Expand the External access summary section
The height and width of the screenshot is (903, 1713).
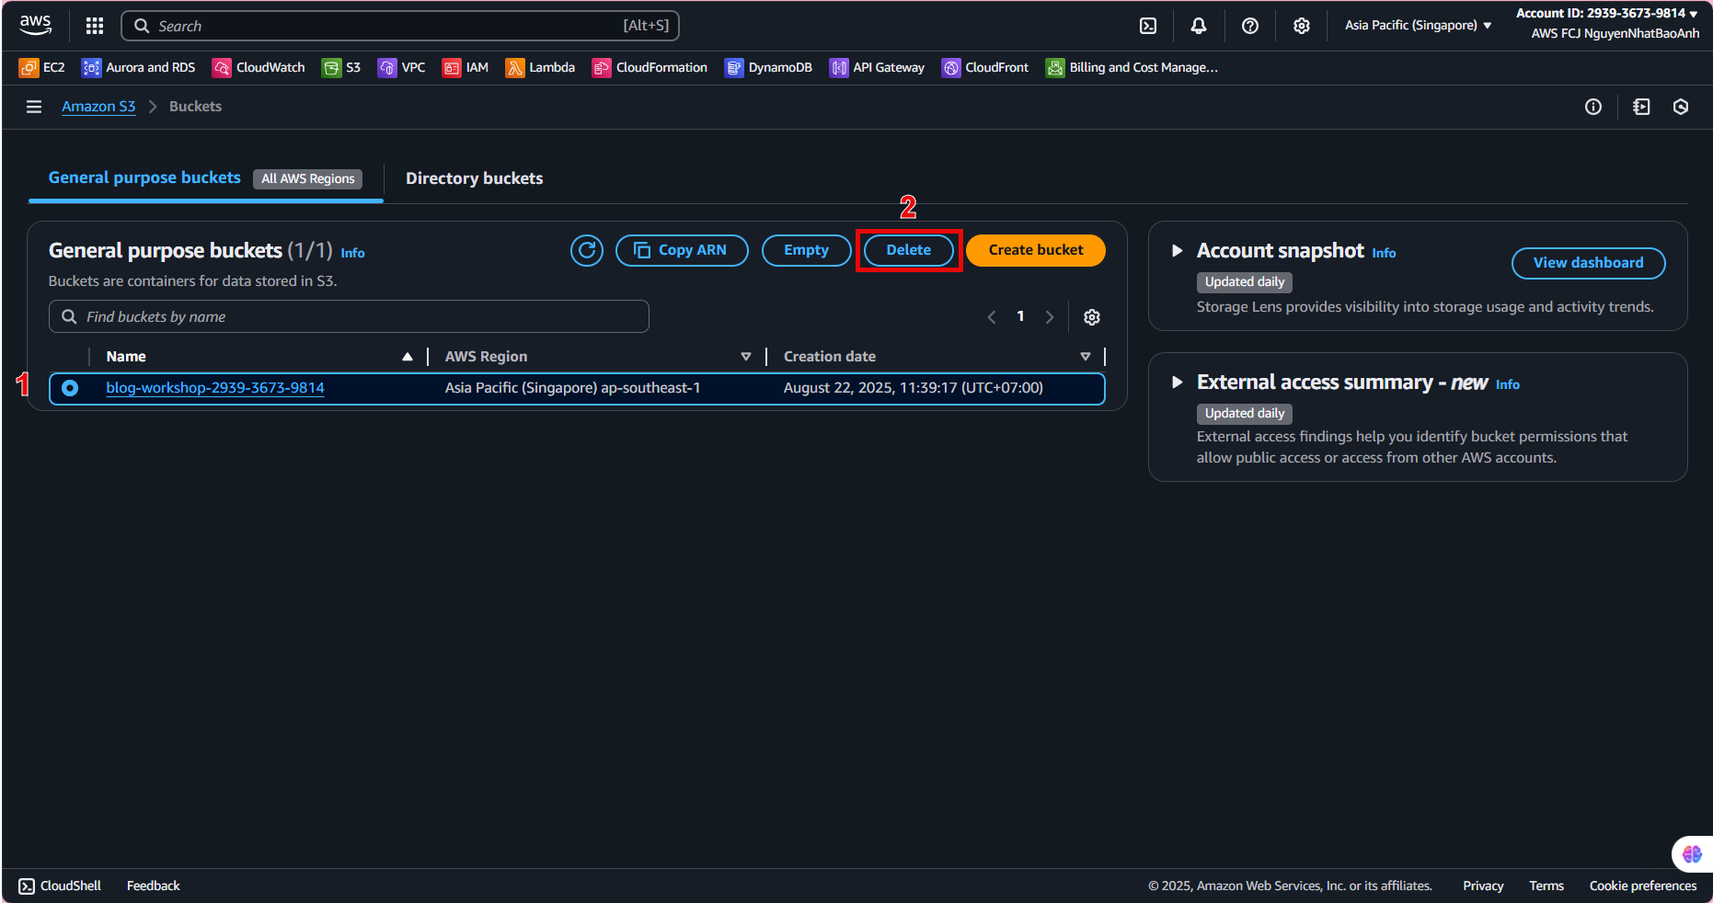[1177, 383]
